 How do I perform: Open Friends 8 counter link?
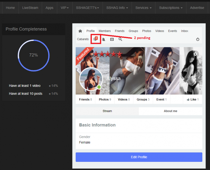pyautogui.click(x=86, y=100)
